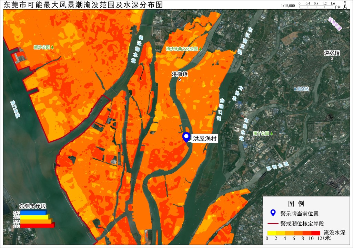Viewport: 353px width, 248px height.
Task: Click the 道滘镇 town circle marker
Action: pyautogui.click(x=332, y=58)
